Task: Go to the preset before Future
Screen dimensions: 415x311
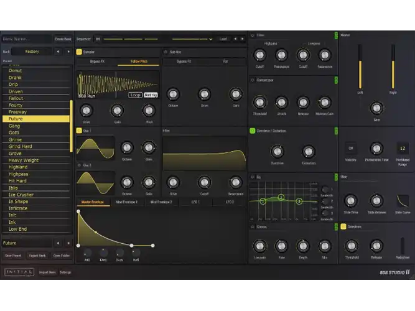Action: 58,243
